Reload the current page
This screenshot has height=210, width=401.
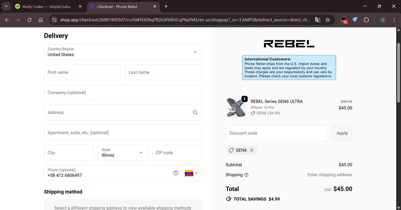coord(29,20)
